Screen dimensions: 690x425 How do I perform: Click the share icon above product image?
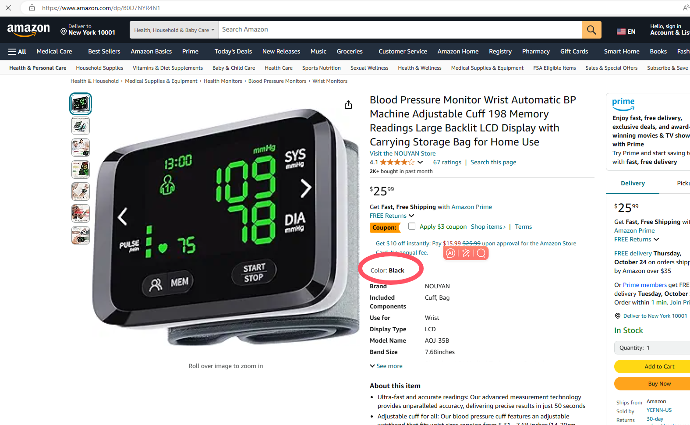click(x=348, y=105)
